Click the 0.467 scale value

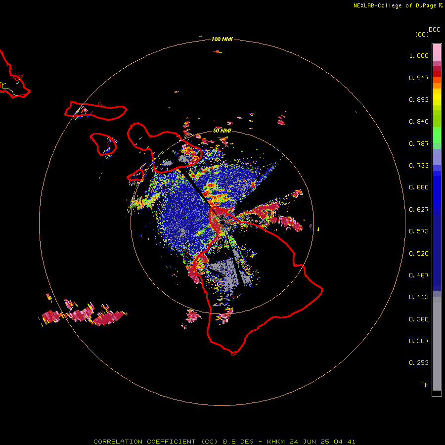(x=419, y=275)
